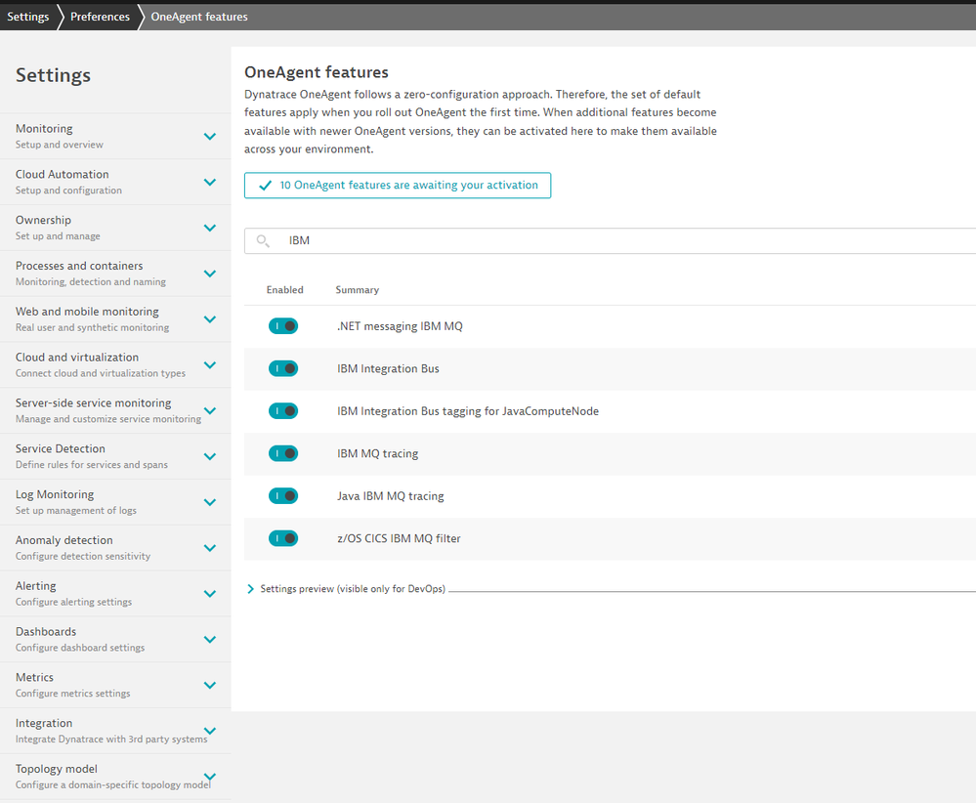
Task: Expand the Integration section chevron
Action: [x=209, y=731]
